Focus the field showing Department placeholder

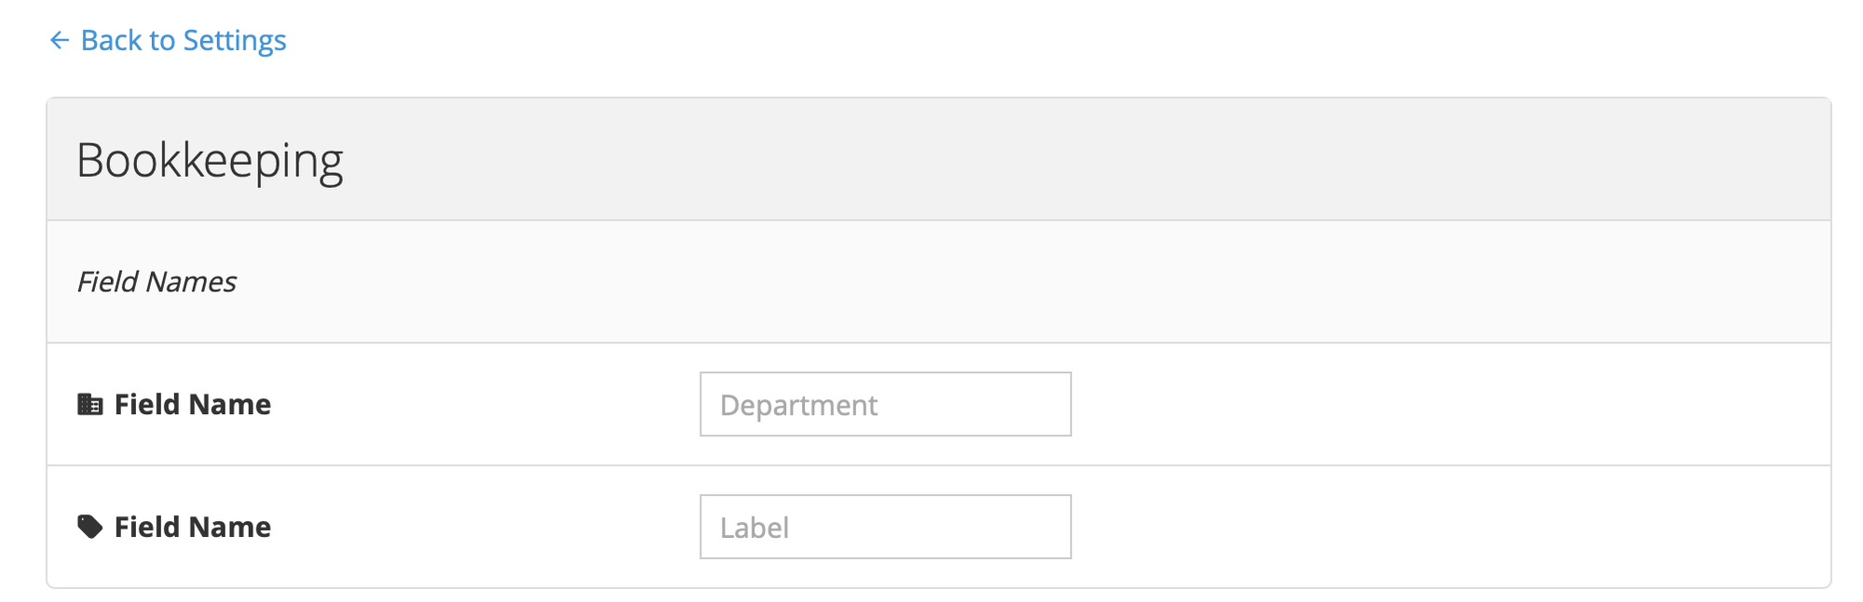click(x=884, y=404)
